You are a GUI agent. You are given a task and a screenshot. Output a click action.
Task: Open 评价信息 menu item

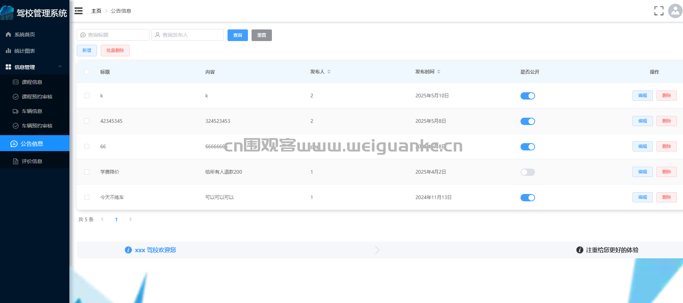[x=35, y=161]
